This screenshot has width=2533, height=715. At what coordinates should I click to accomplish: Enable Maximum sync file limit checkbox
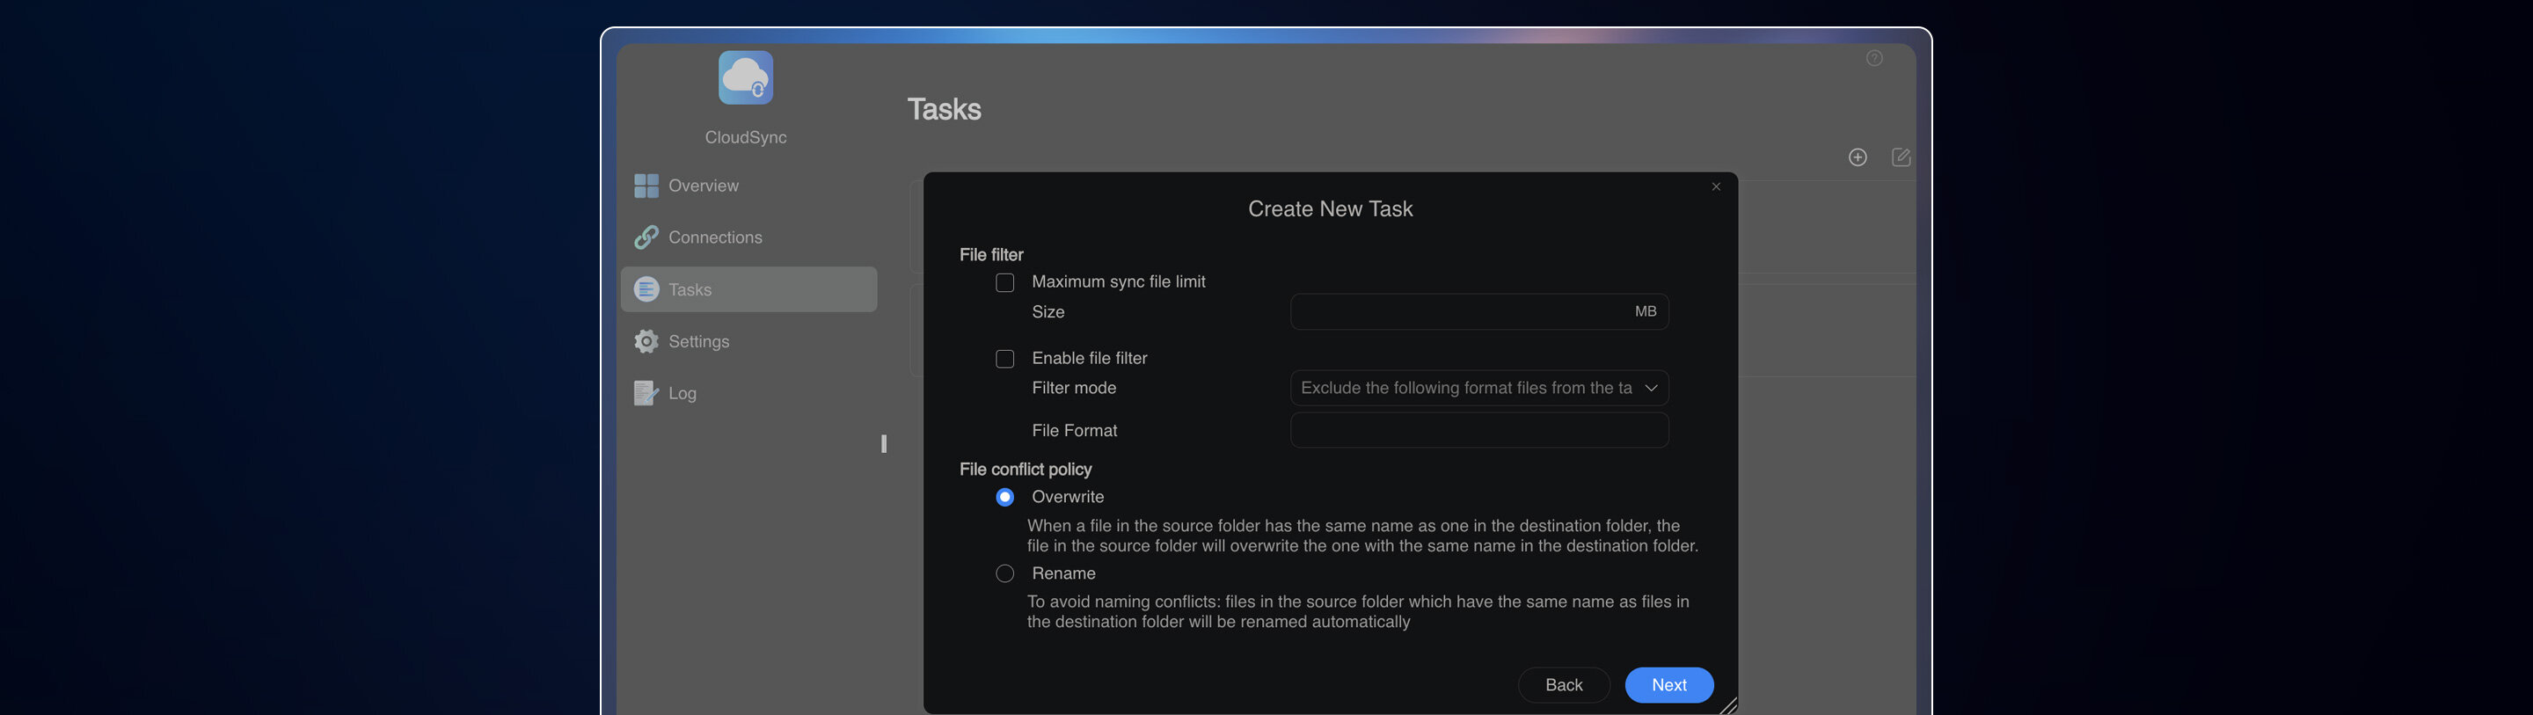1005,282
